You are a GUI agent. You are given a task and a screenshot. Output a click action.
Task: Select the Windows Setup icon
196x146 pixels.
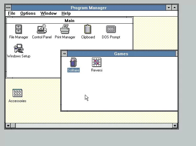[x=19, y=48]
